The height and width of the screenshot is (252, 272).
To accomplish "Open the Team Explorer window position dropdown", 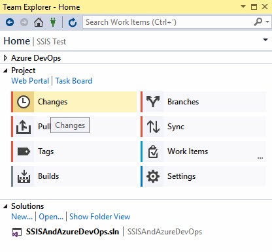I will pyautogui.click(x=243, y=7).
